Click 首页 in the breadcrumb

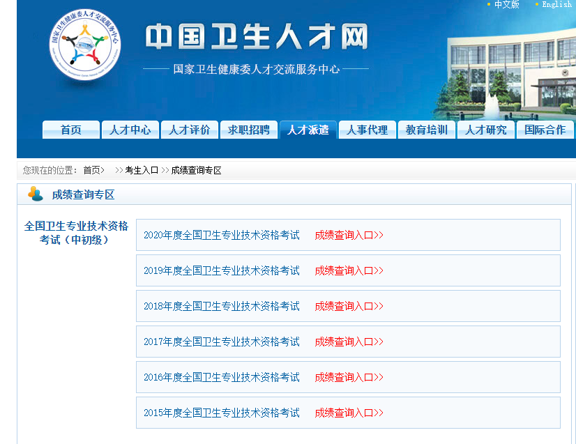[x=92, y=170]
